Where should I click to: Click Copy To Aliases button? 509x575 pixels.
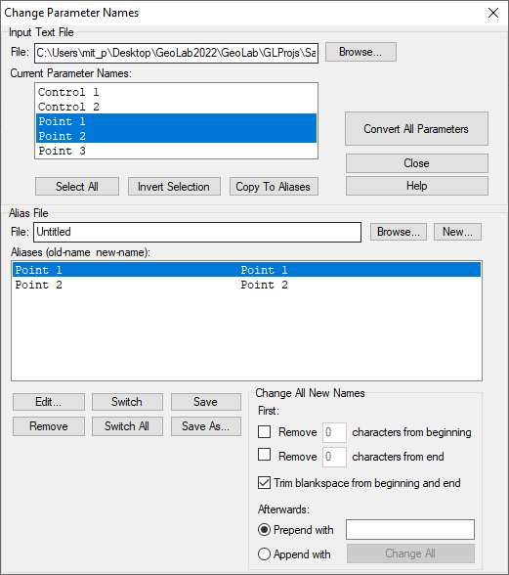[x=274, y=187]
